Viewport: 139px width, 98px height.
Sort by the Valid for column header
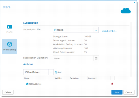[62, 78]
